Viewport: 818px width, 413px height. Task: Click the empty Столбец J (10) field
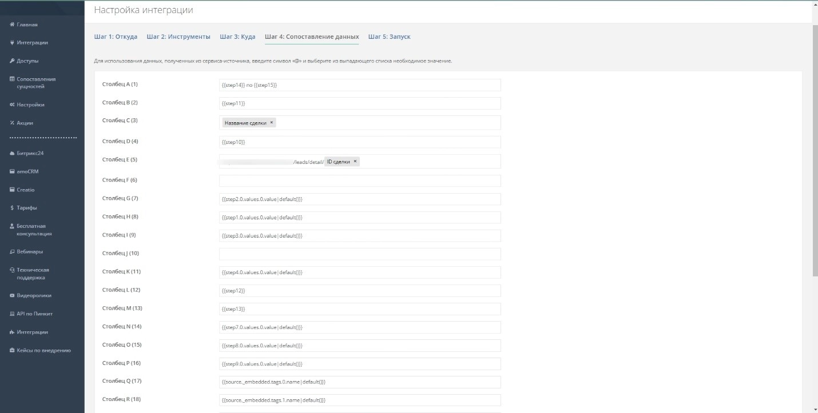tap(359, 254)
